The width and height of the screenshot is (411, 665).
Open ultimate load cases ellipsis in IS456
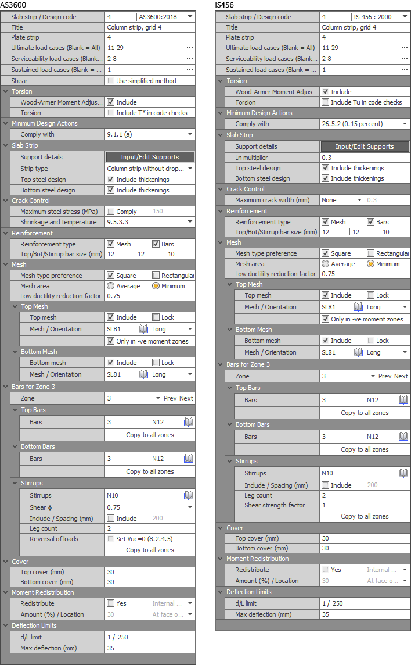pyautogui.click(x=404, y=48)
